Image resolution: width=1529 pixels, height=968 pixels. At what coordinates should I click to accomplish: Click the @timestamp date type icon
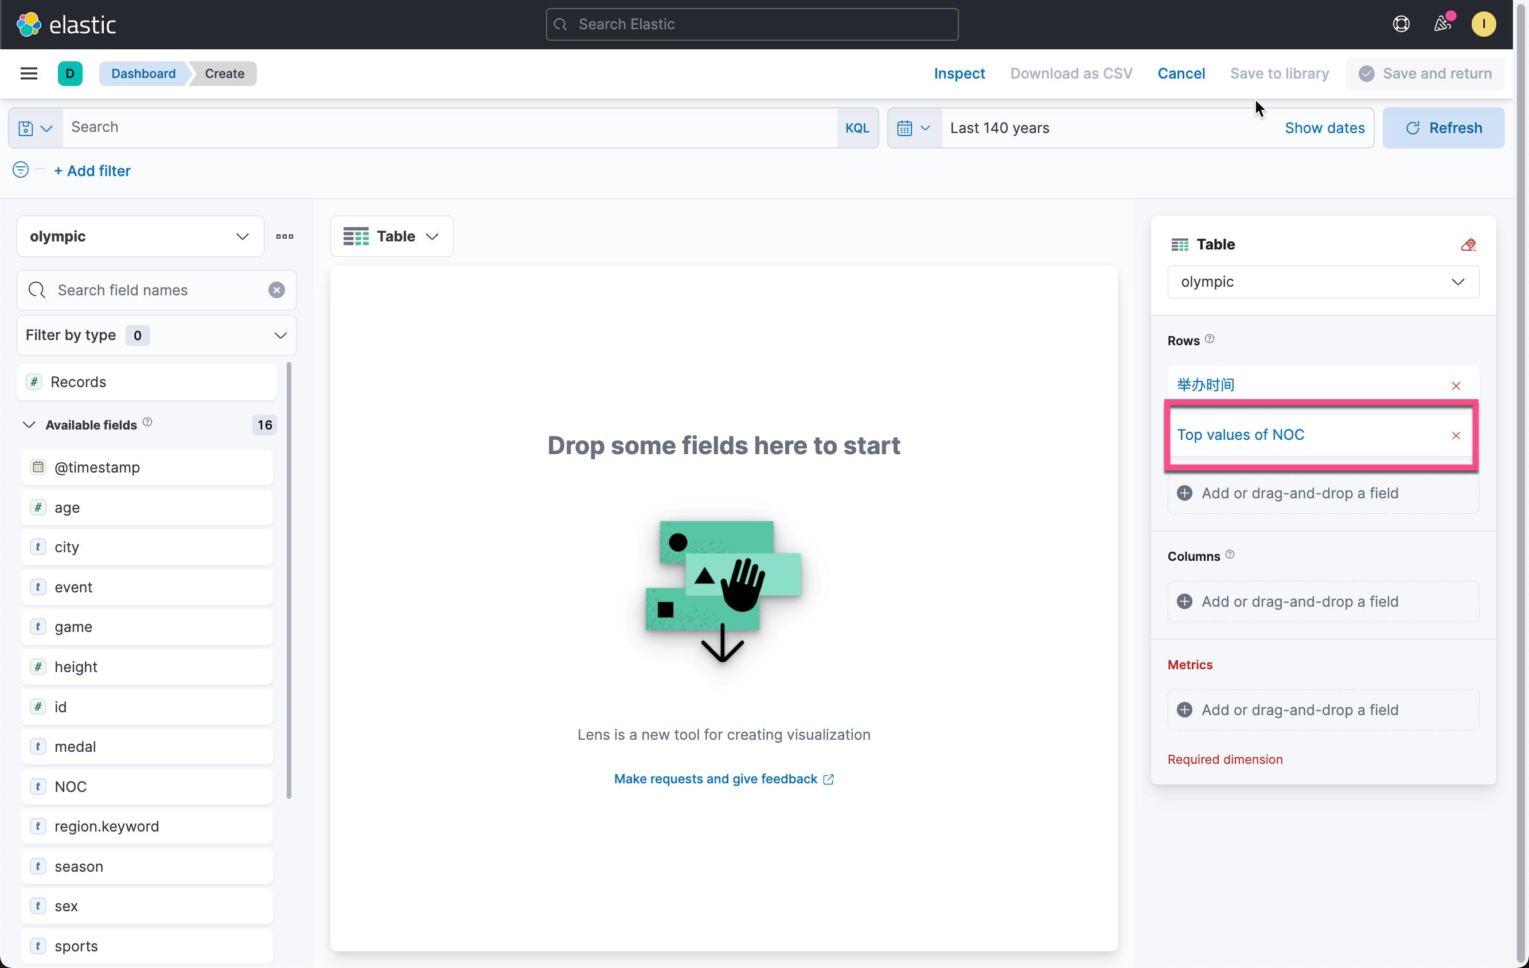(38, 467)
